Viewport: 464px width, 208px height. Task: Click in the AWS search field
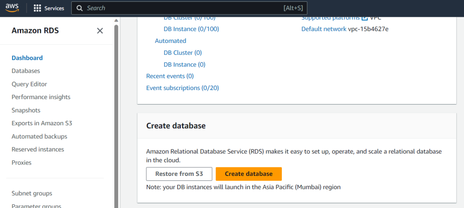[x=181, y=8]
